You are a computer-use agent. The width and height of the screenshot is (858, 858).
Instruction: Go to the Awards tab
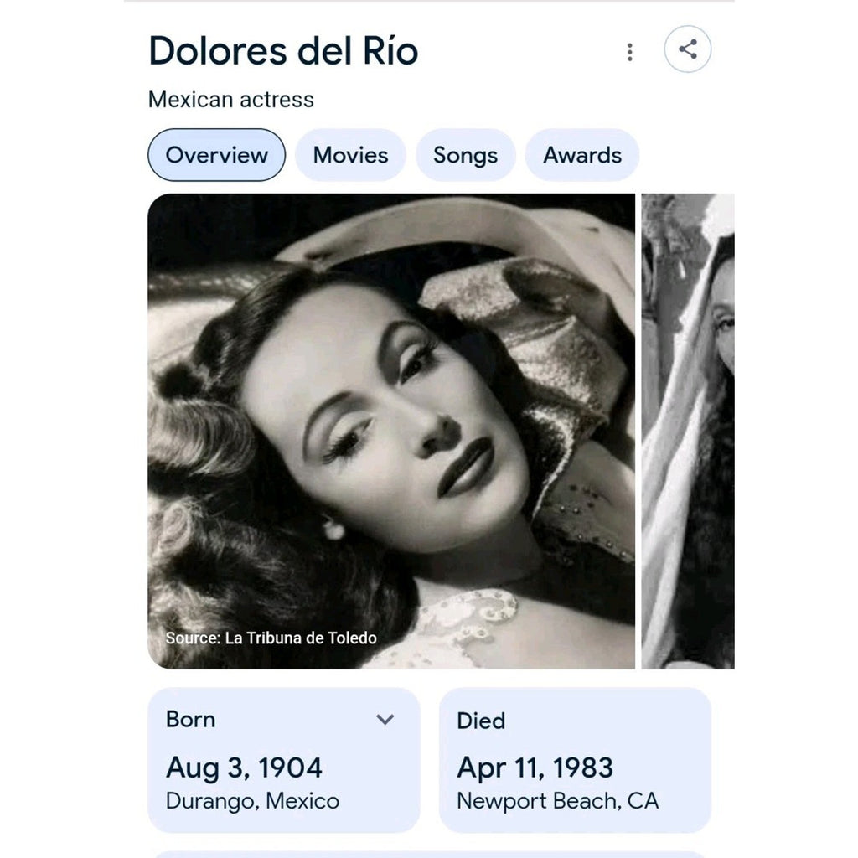(582, 155)
